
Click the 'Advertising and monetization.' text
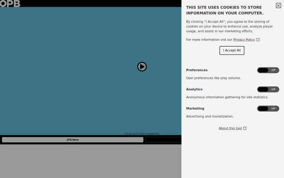pos(210,116)
